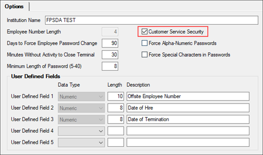Click the Minutes Without Activity to Close Terminal label
Viewport: 263px width, 155px height.
click(x=51, y=55)
